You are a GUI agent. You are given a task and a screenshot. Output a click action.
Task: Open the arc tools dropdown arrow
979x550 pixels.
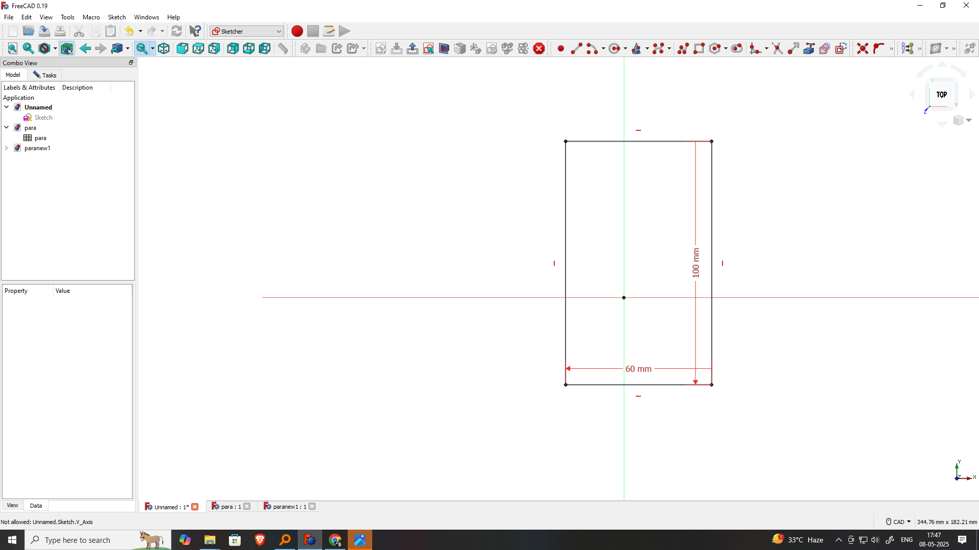[x=603, y=49]
